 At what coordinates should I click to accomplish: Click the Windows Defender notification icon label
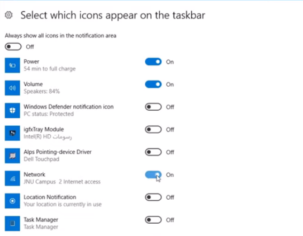68,107
